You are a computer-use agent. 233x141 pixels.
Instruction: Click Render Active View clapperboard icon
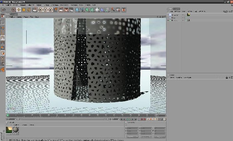61,10
